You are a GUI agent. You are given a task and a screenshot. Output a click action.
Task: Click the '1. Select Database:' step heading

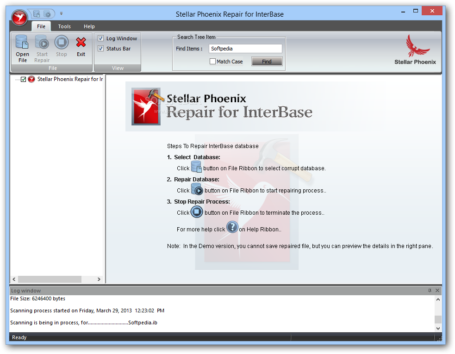(193, 157)
